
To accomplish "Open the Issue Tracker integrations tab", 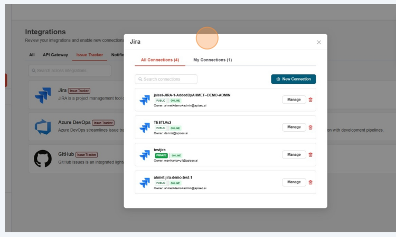I will pyautogui.click(x=90, y=55).
